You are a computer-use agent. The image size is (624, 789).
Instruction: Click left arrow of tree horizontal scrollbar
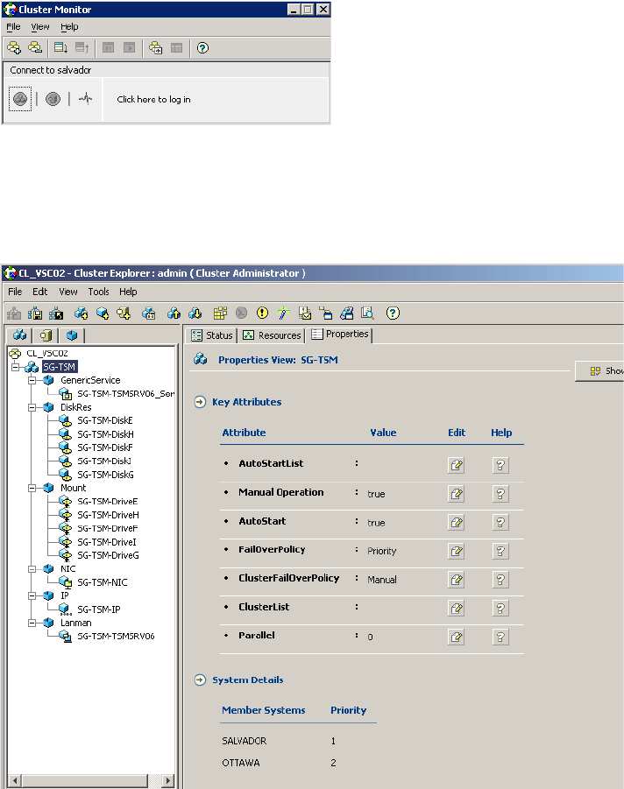(15, 781)
